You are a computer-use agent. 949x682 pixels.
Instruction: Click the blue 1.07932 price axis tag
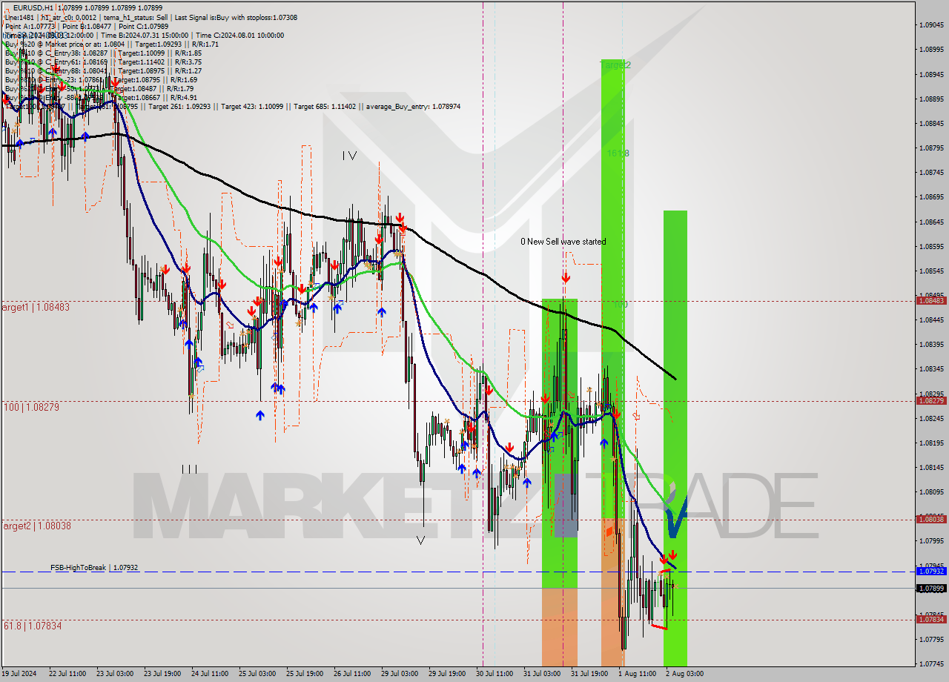pyautogui.click(x=931, y=572)
